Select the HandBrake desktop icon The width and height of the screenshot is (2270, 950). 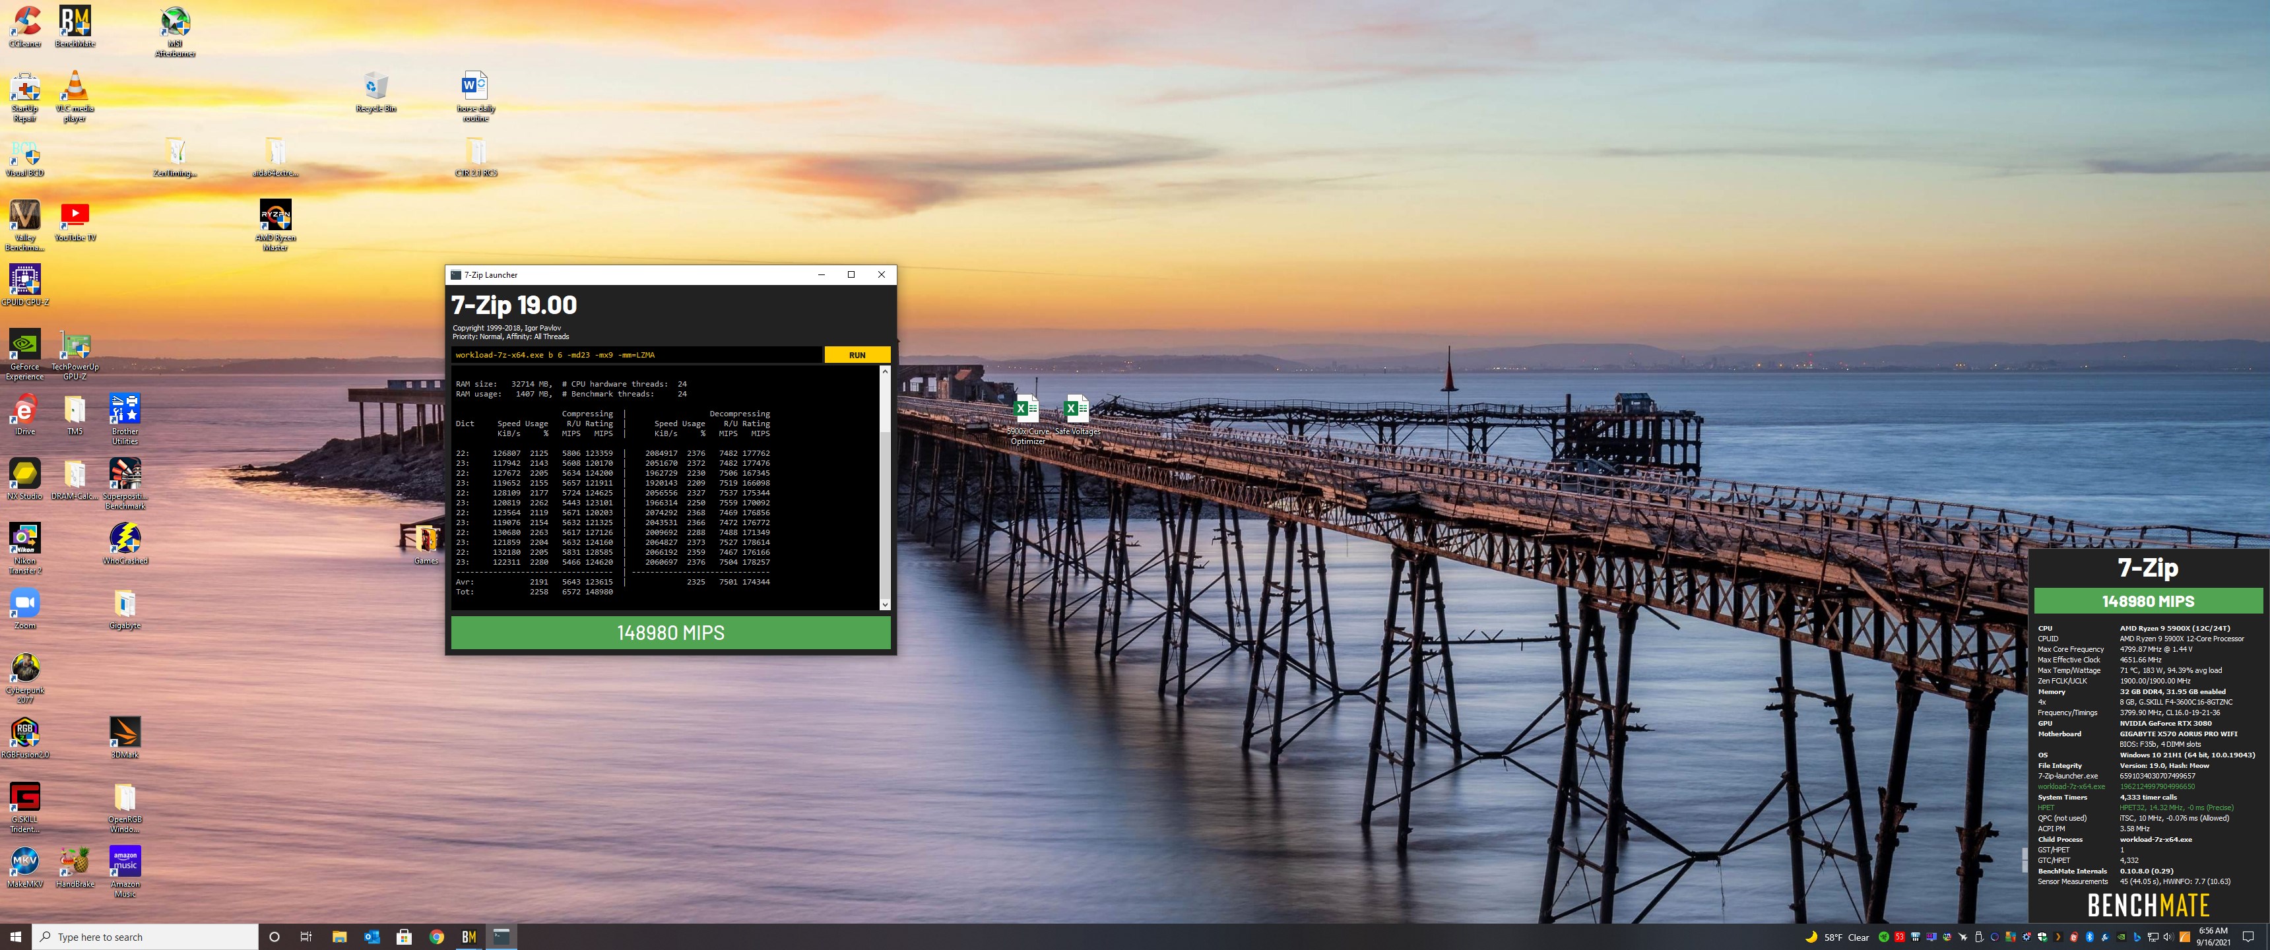point(75,867)
